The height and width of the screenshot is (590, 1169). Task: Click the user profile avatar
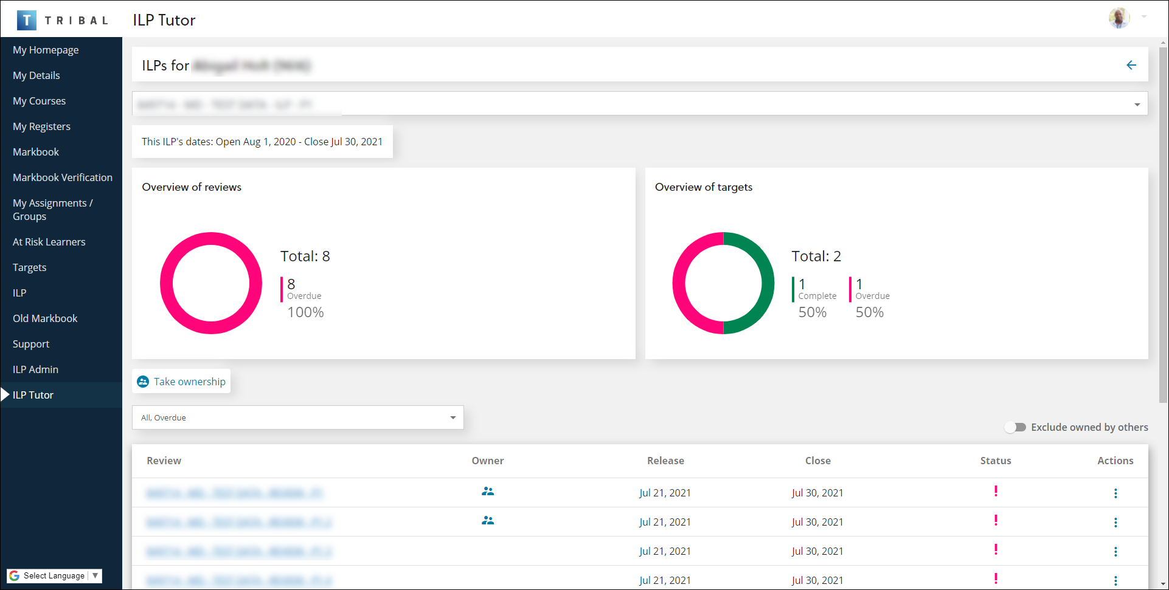[x=1120, y=18]
